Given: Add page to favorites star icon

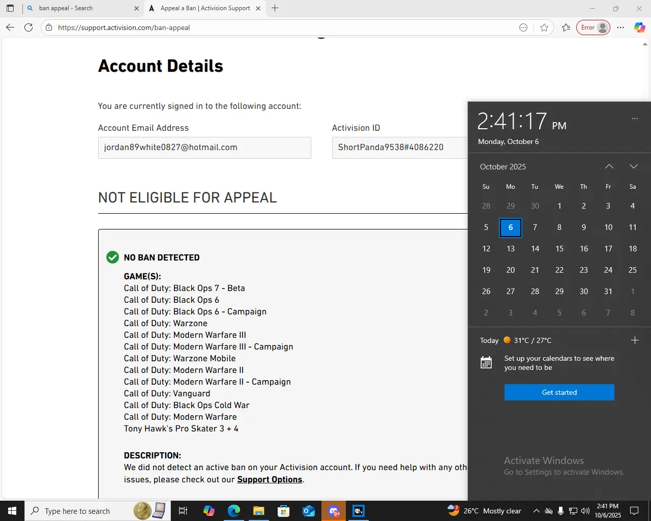Looking at the screenshot, I should (544, 27).
